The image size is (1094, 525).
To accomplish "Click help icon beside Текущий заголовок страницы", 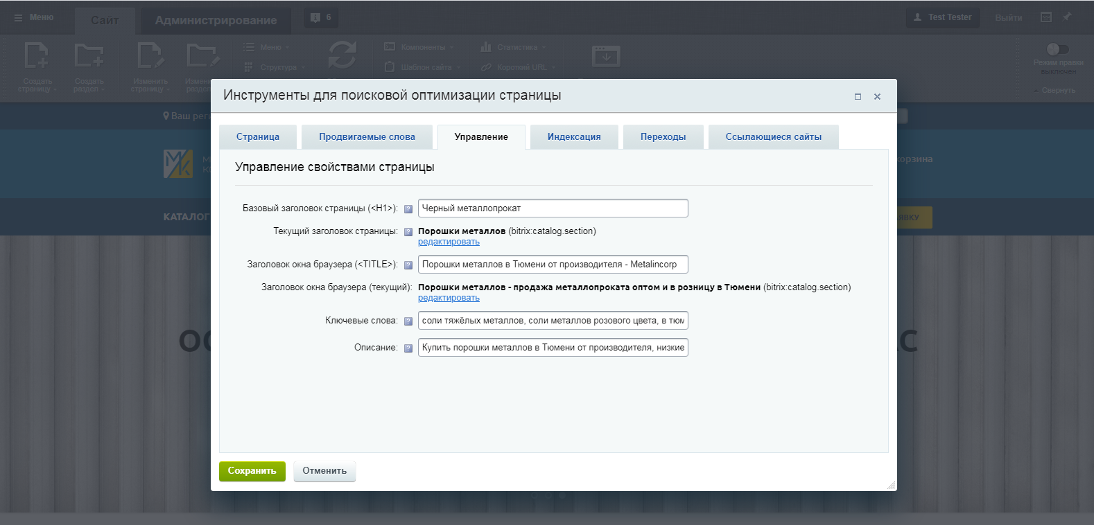I will tap(408, 231).
